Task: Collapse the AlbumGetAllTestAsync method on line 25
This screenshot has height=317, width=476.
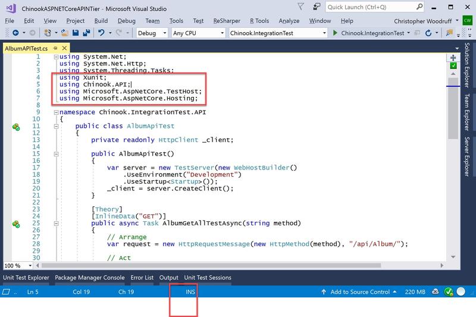Action: click(56, 224)
